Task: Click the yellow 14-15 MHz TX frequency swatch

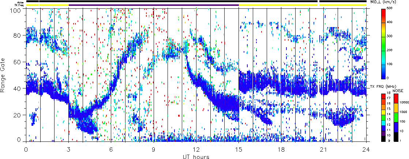Action: coord(383,112)
